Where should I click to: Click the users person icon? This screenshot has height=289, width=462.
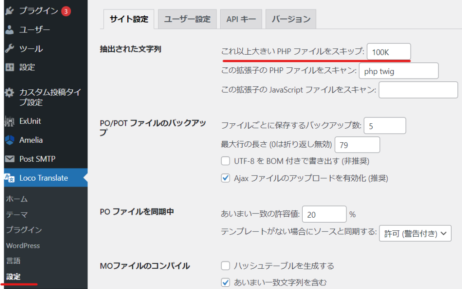[9, 30]
